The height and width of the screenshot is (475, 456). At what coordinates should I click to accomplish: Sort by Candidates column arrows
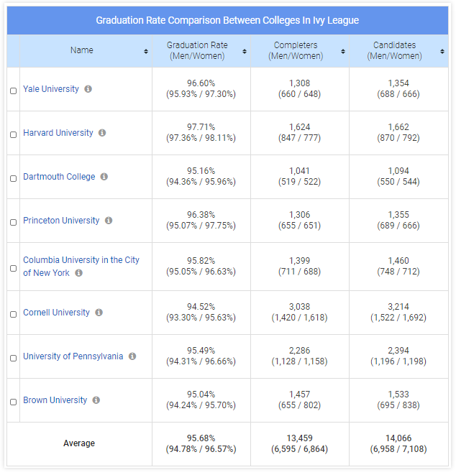pyautogui.click(x=442, y=51)
